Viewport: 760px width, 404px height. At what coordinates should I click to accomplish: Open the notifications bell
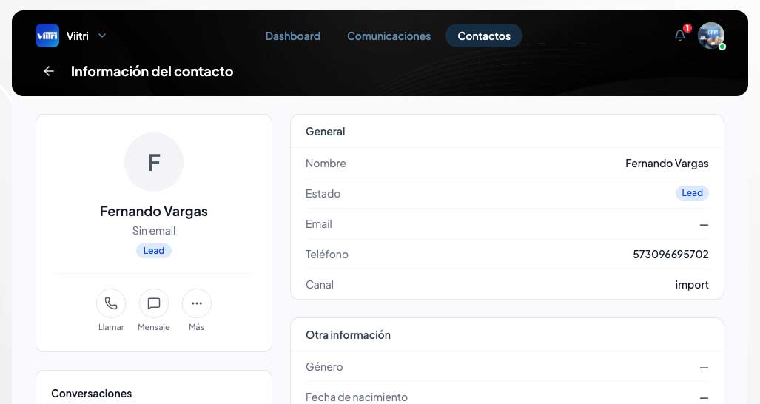click(x=681, y=36)
